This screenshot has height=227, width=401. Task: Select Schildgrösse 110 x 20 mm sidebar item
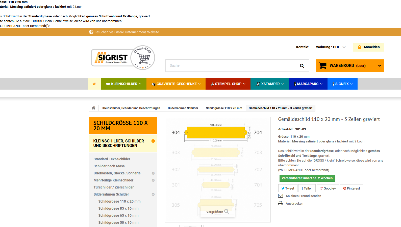click(x=119, y=201)
